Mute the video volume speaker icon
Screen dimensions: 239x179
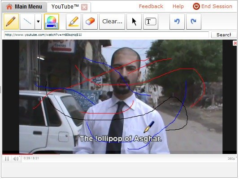(x=16, y=158)
